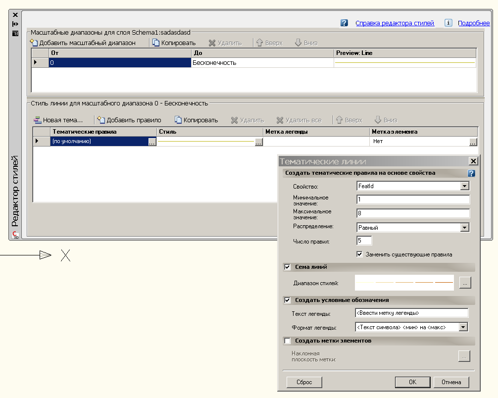
Task: Click the 'Диапазон стилей' line style preview swatch
Action: click(x=404, y=283)
